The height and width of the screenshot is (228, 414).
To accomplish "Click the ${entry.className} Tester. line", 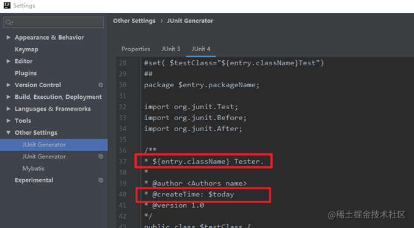I will [x=204, y=162].
